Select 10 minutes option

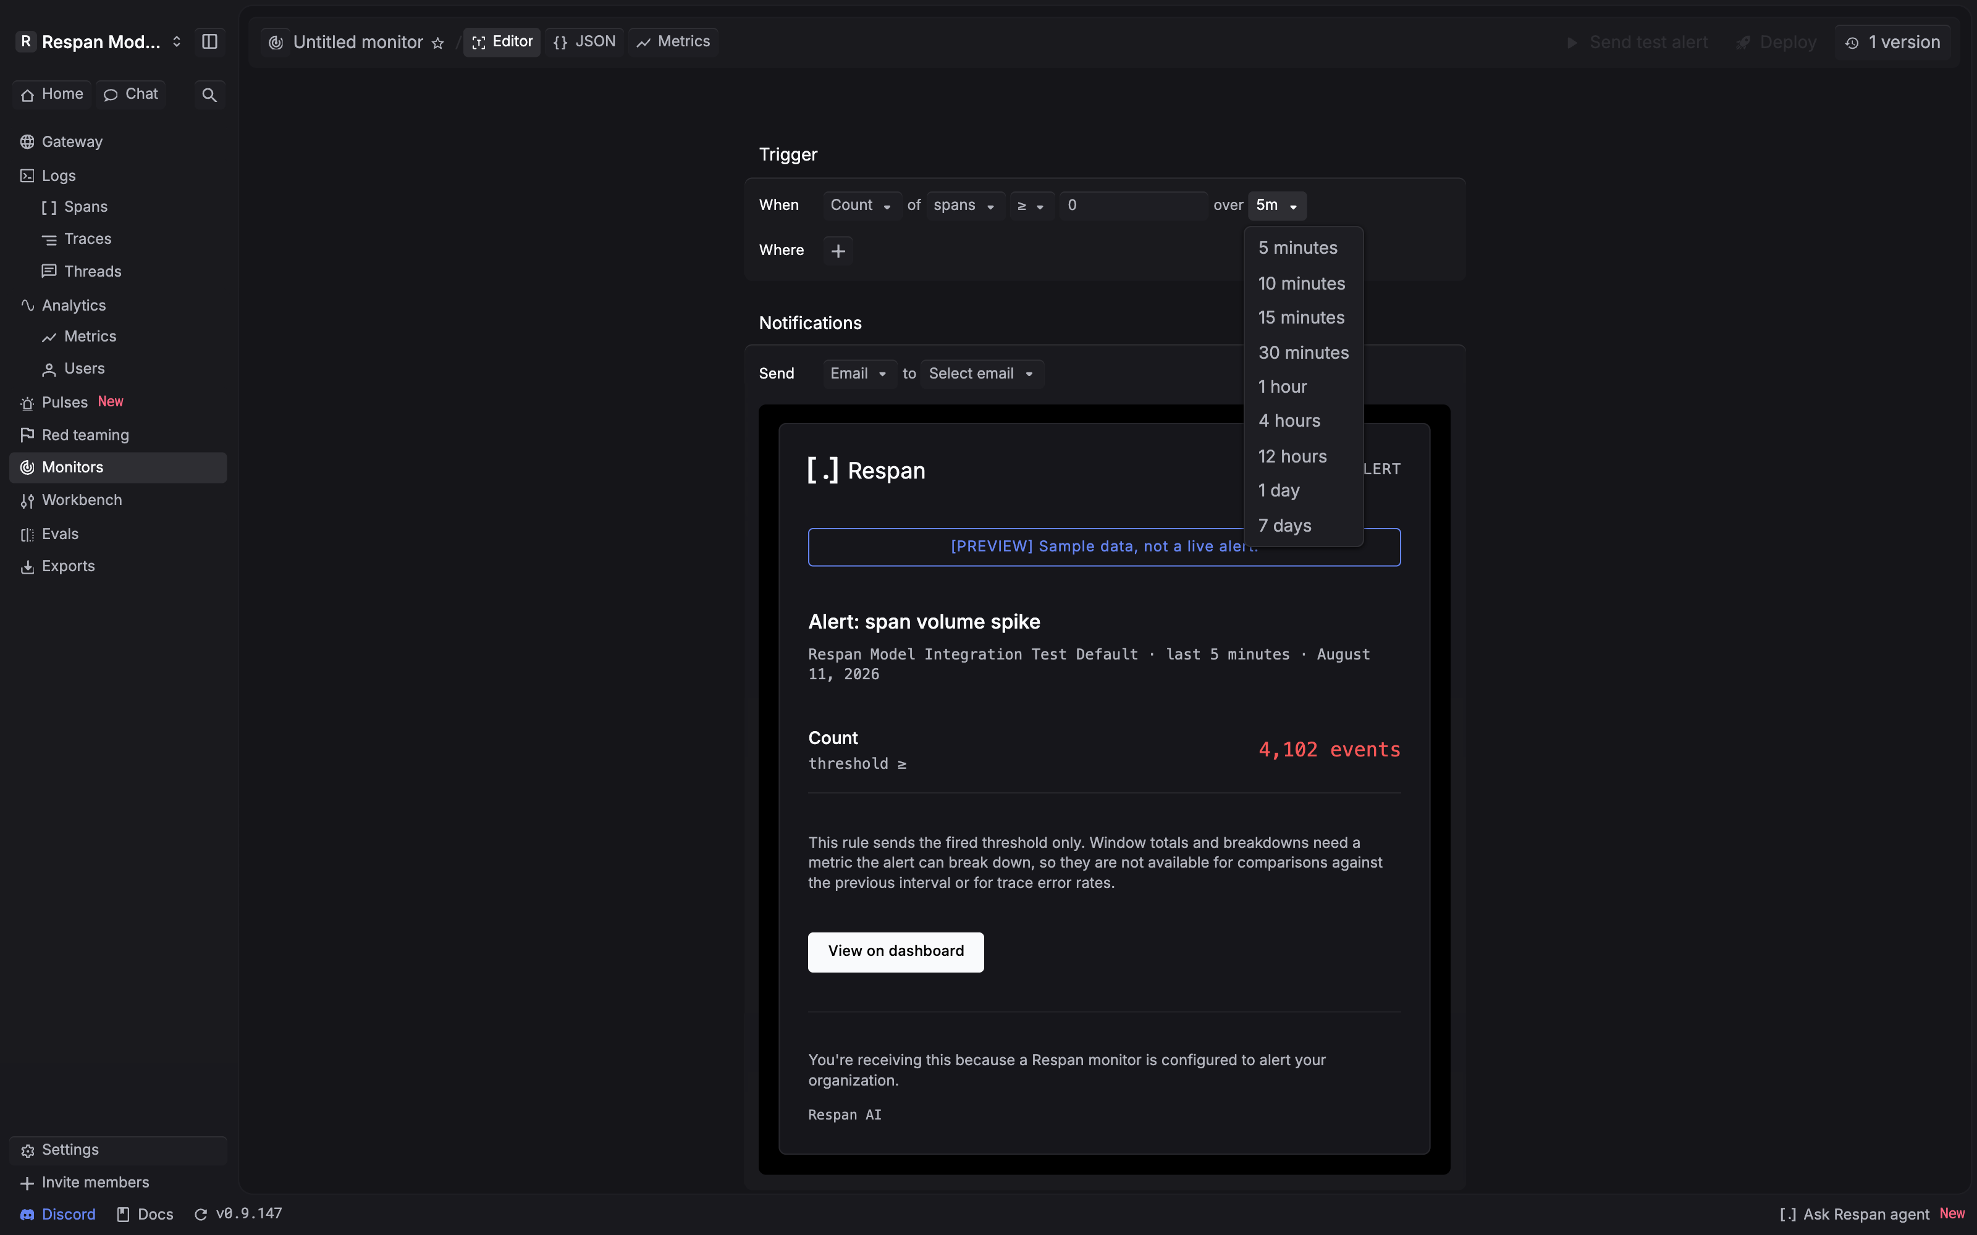(x=1303, y=284)
